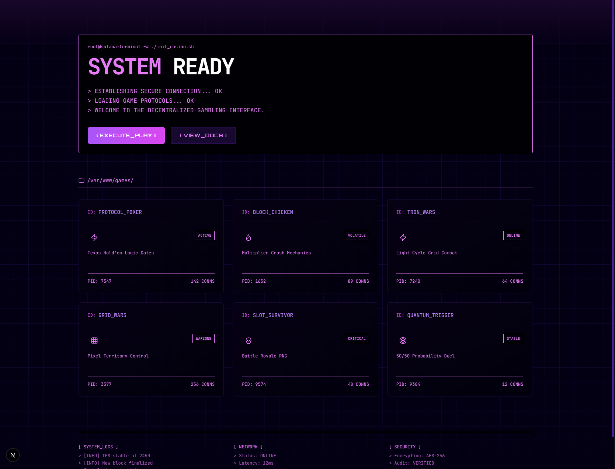Open the VIEW_DOCS button
The image size is (615, 469).
pyautogui.click(x=203, y=135)
